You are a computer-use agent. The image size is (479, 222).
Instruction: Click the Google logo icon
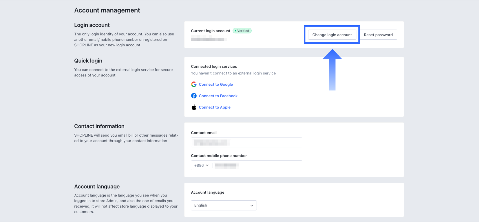194,84
